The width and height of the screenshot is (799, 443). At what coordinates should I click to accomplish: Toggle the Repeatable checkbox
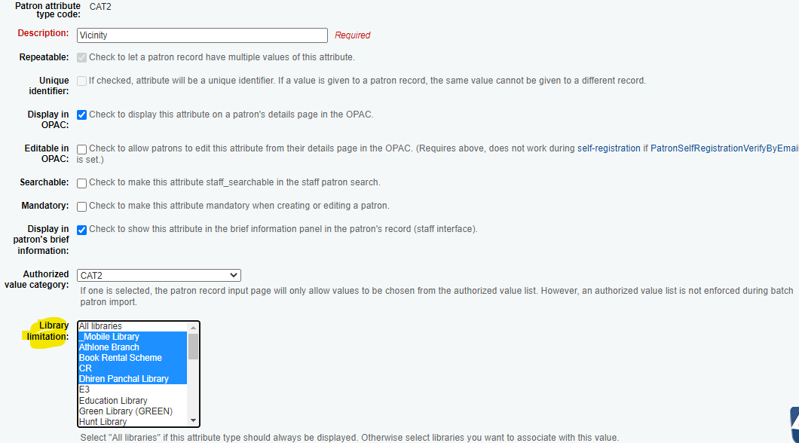[x=81, y=57]
